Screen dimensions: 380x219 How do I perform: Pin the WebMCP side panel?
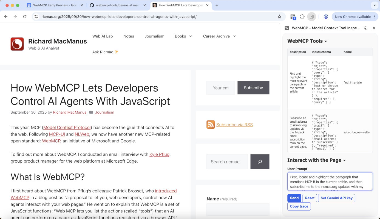[365, 28]
